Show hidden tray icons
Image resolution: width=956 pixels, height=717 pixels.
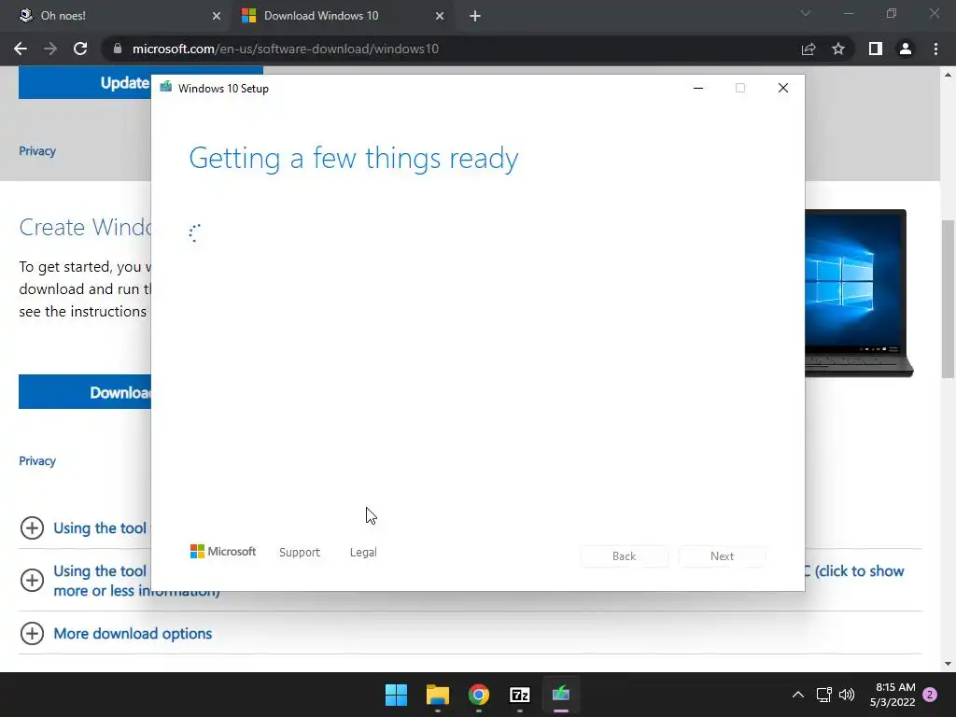pyautogui.click(x=798, y=695)
